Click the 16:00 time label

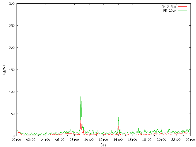(x=132, y=140)
